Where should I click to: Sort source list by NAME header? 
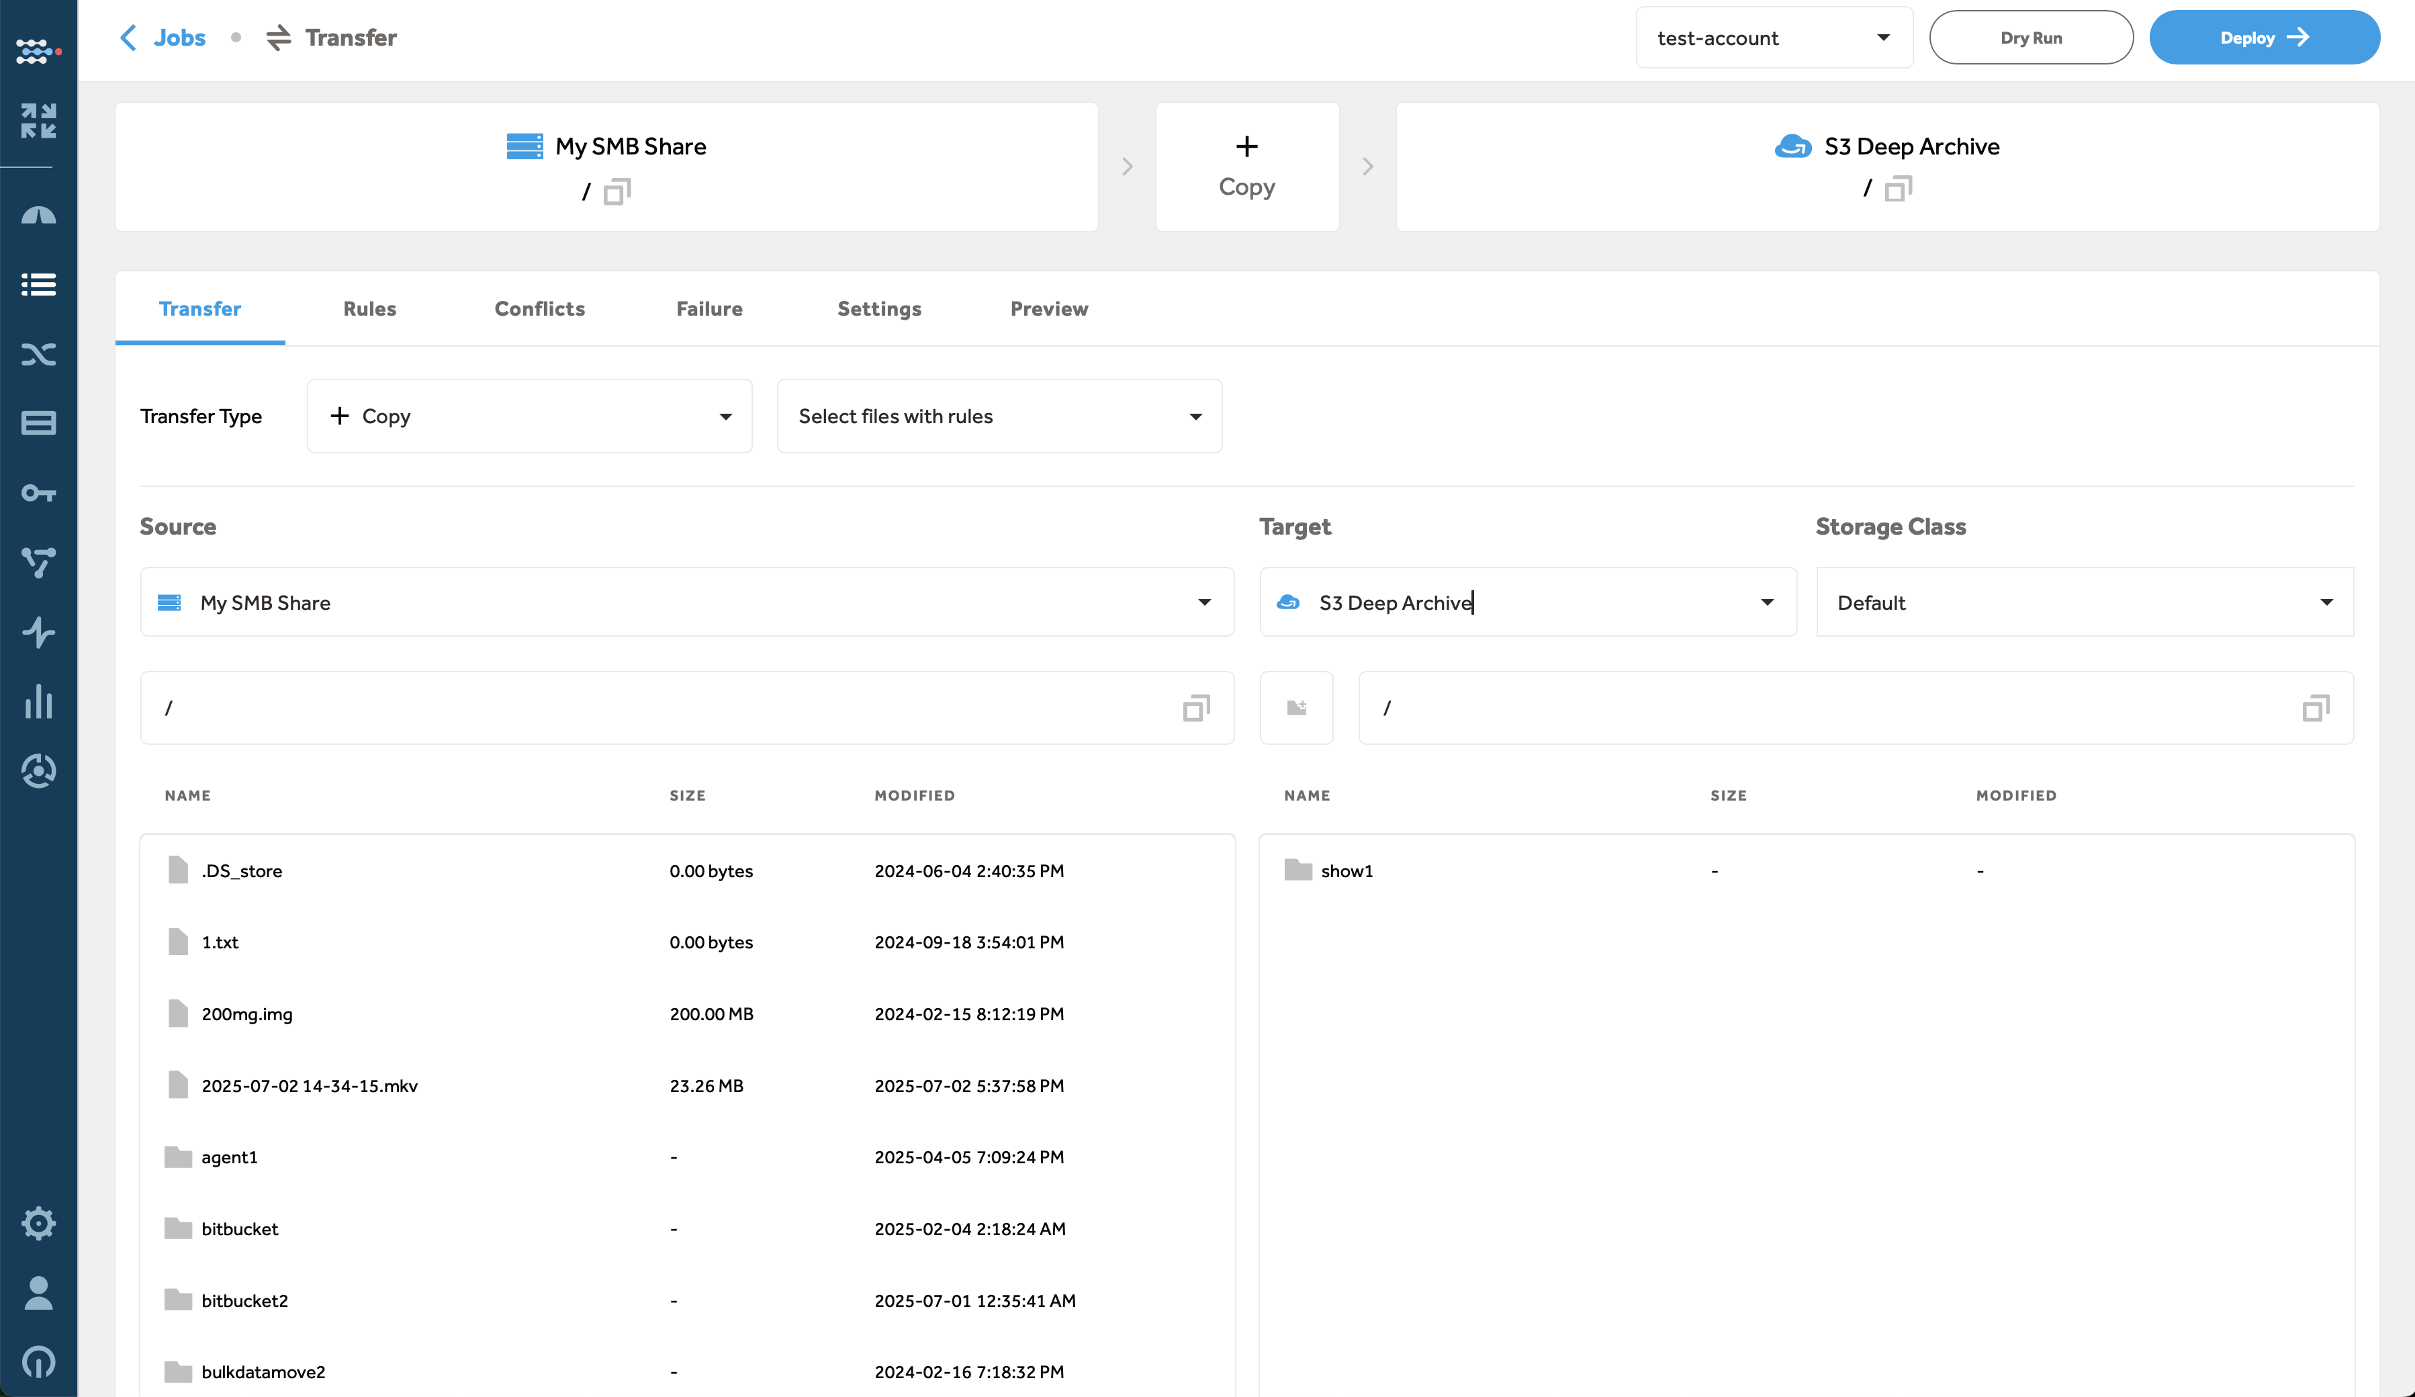[188, 795]
